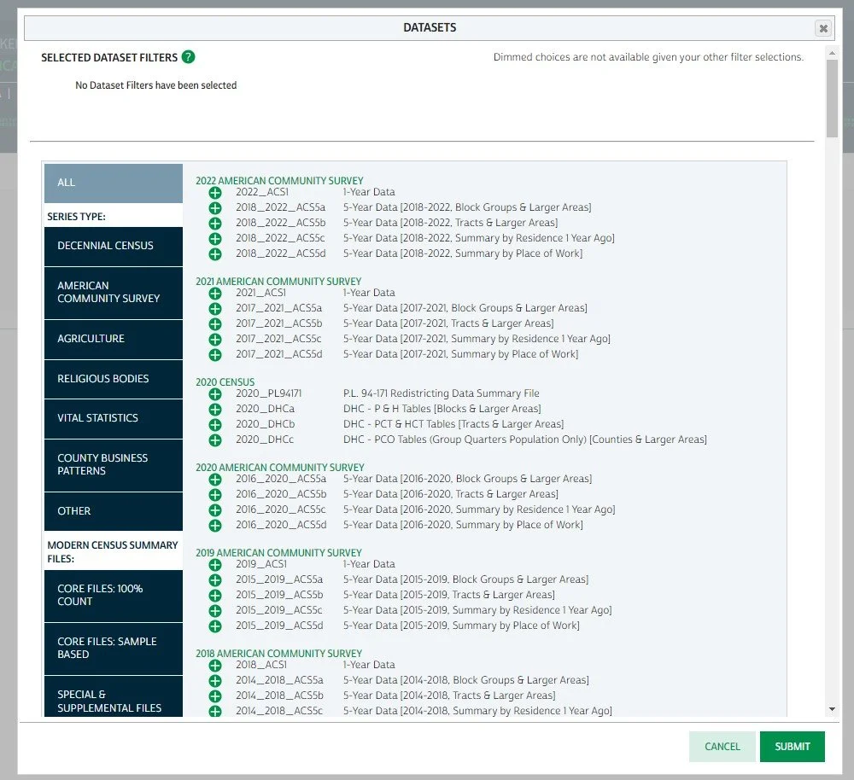The height and width of the screenshot is (780, 854).
Task: Click 'No Dataset Filters have been selected' text
Action: (x=155, y=85)
